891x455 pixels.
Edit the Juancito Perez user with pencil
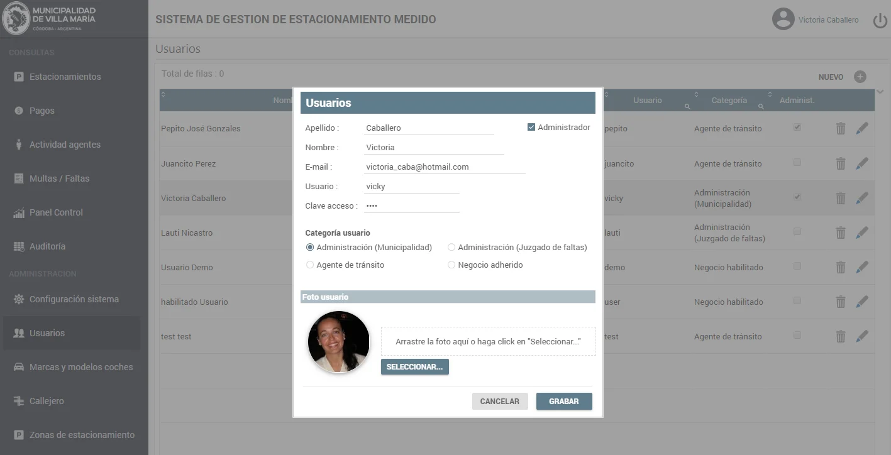click(x=861, y=163)
